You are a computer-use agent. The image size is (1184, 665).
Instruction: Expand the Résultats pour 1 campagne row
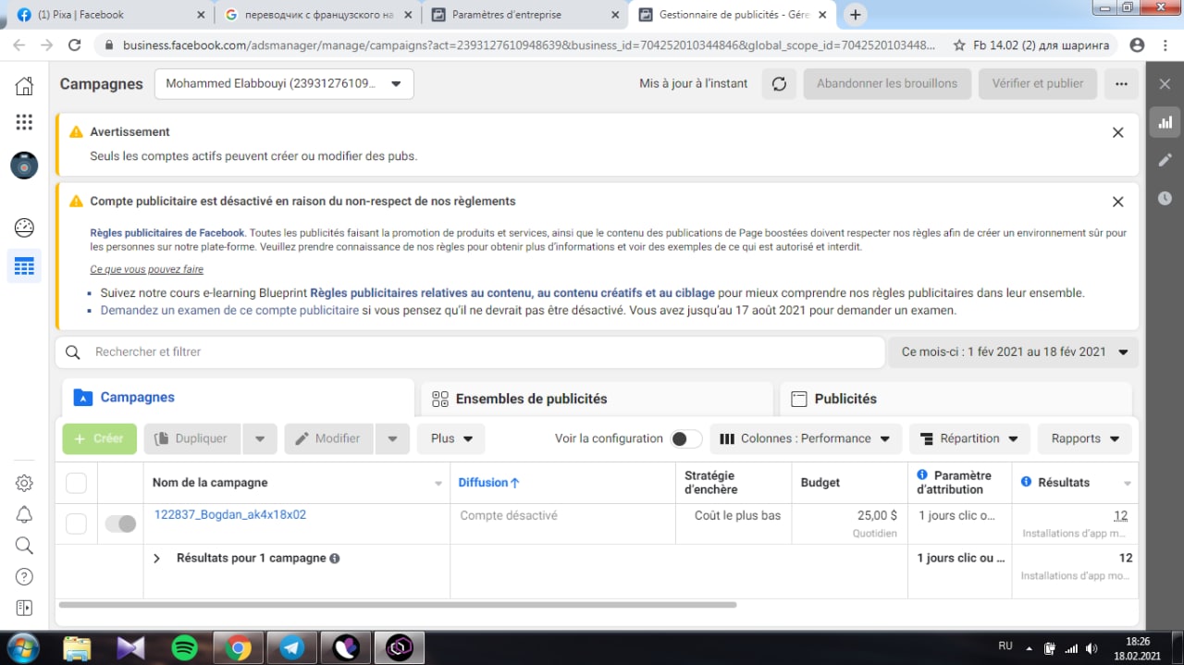pyautogui.click(x=156, y=559)
